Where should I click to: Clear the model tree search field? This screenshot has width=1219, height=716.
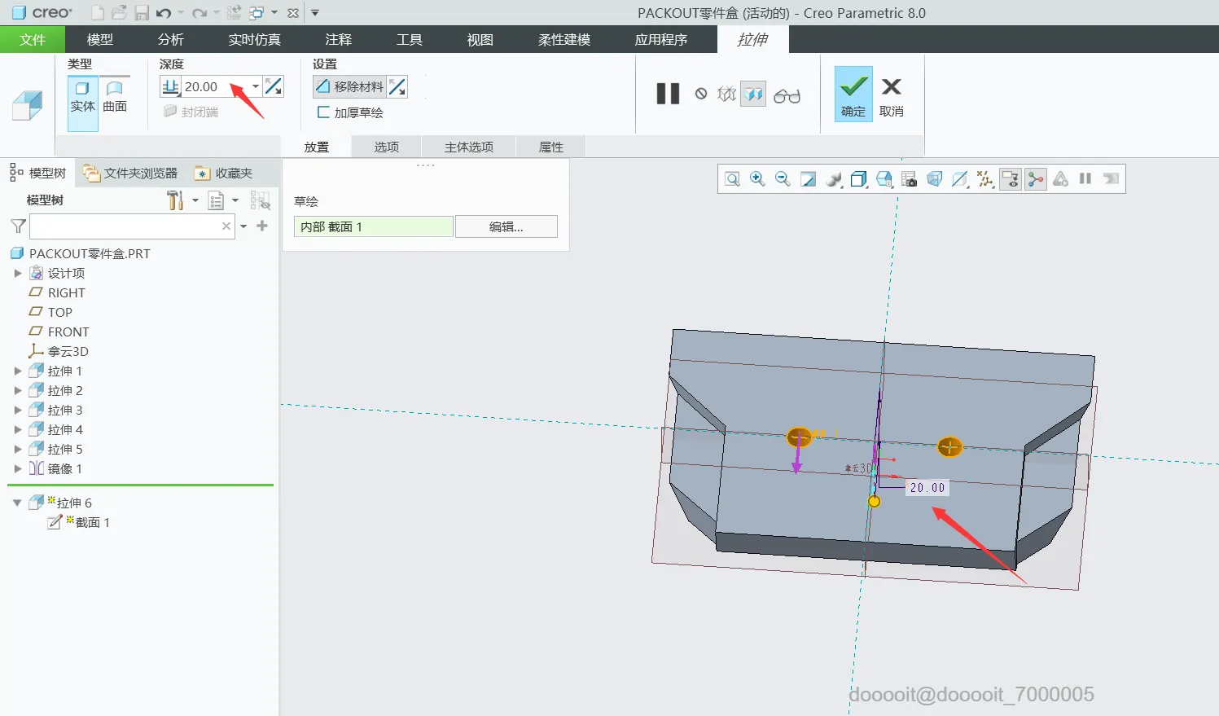[x=226, y=226]
